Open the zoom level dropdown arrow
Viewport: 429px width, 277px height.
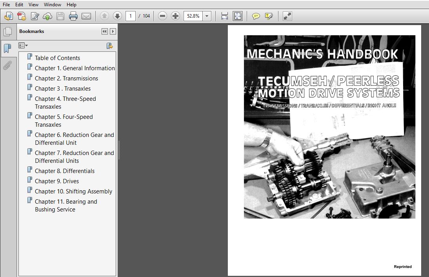tap(207, 16)
